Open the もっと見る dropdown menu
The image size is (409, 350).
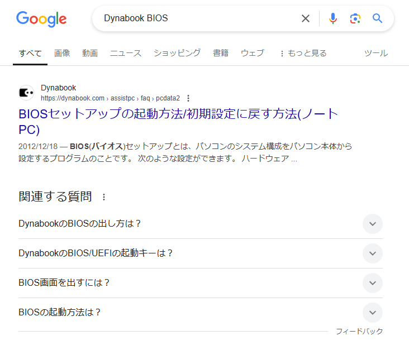pyautogui.click(x=303, y=54)
